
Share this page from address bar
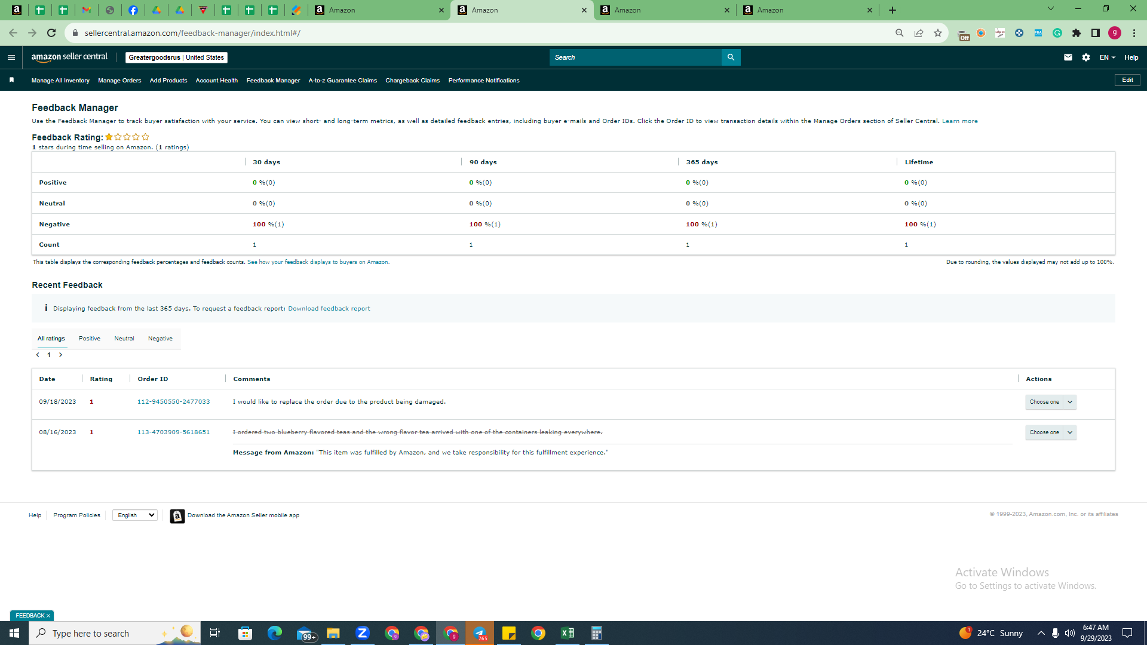point(919,33)
